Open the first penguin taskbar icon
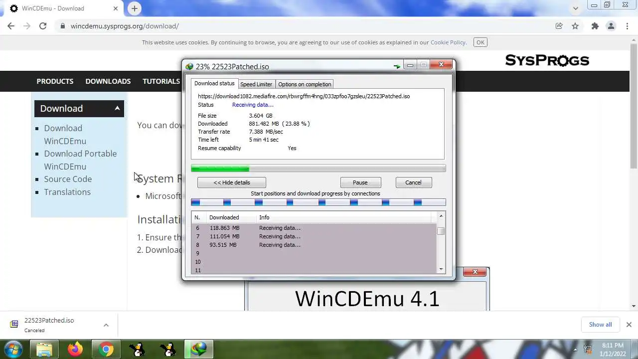Screen dimensions: 638x359 (x=137, y=349)
